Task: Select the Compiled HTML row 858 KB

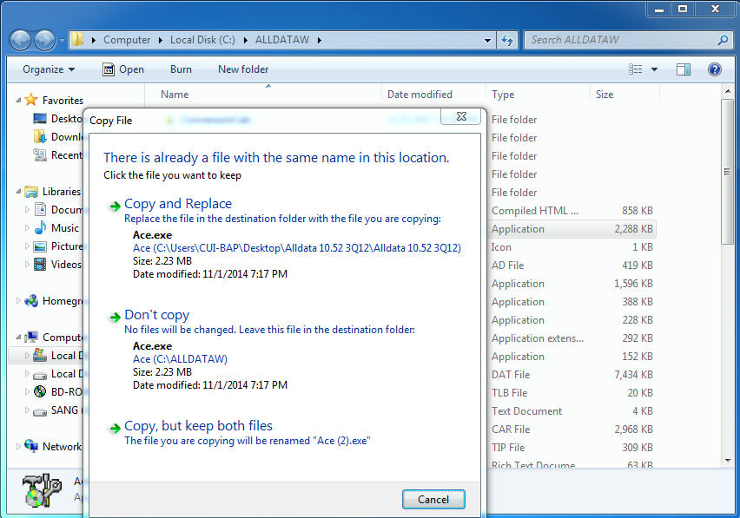Action: click(x=572, y=211)
